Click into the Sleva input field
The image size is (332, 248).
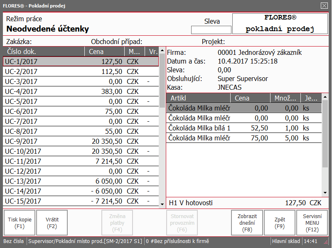coord(211,30)
